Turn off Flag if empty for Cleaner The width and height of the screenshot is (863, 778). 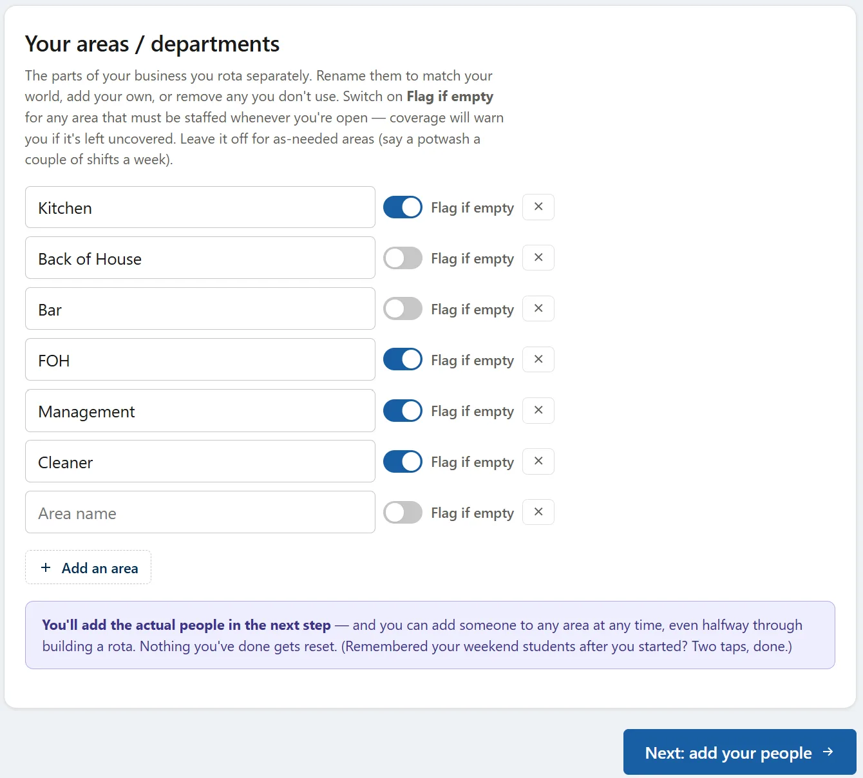(403, 462)
